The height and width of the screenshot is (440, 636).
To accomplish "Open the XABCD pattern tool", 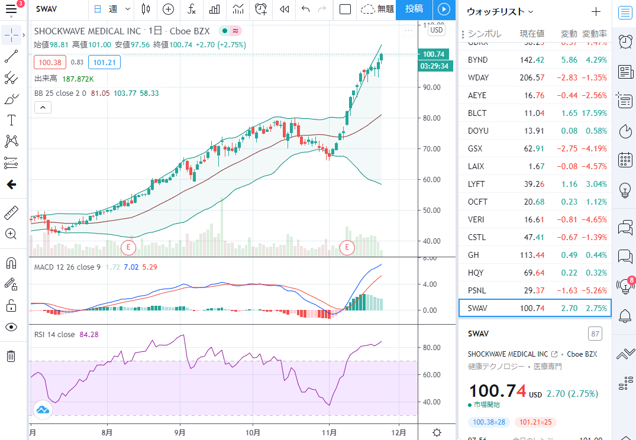I will [11, 141].
